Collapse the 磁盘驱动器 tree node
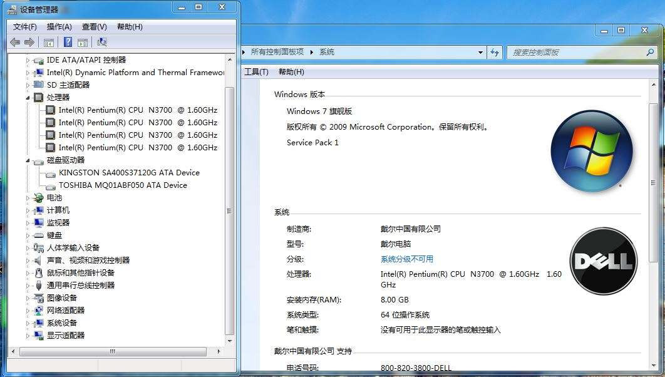The width and height of the screenshot is (665, 377). [28, 161]
